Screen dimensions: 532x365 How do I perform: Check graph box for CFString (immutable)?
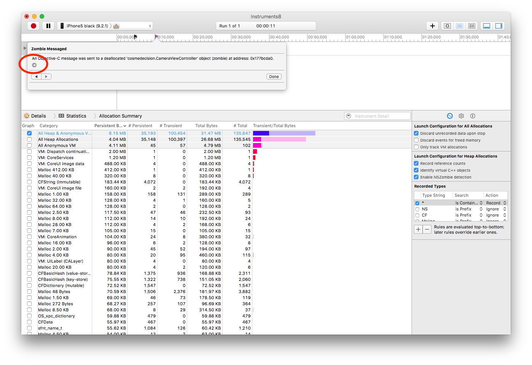pyautogui.click(x=29, y=182)
